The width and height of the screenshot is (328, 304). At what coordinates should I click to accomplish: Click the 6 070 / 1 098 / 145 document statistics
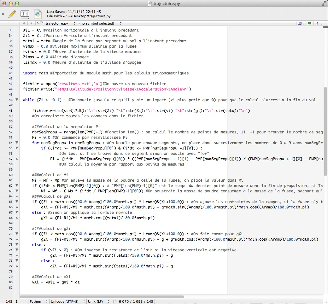136,301
